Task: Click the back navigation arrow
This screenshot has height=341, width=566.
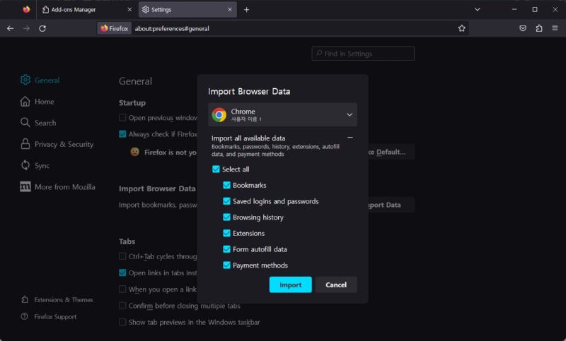Action: pos(10,28)
